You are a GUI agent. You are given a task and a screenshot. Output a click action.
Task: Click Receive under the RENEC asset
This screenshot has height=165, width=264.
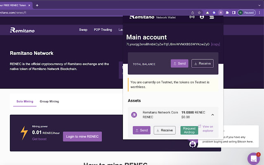point(165,130)
